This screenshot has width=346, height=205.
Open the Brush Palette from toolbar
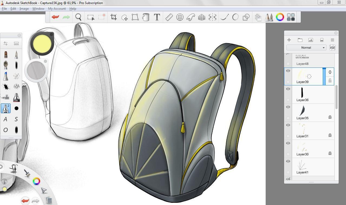[269, 17]
